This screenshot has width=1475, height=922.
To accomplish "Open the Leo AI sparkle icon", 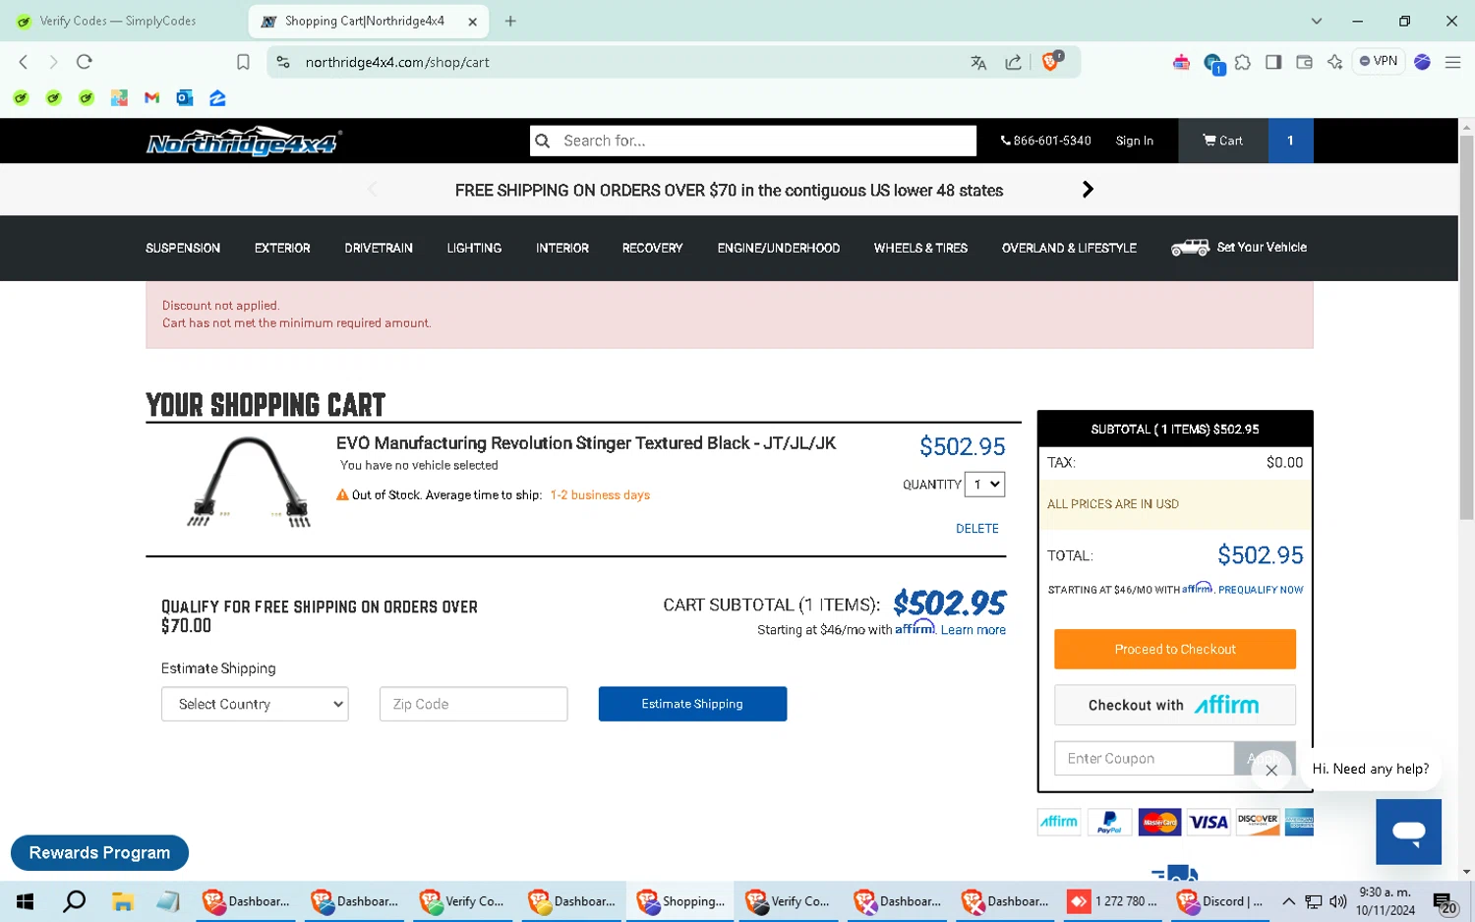I will click(x=1334, y=62).
